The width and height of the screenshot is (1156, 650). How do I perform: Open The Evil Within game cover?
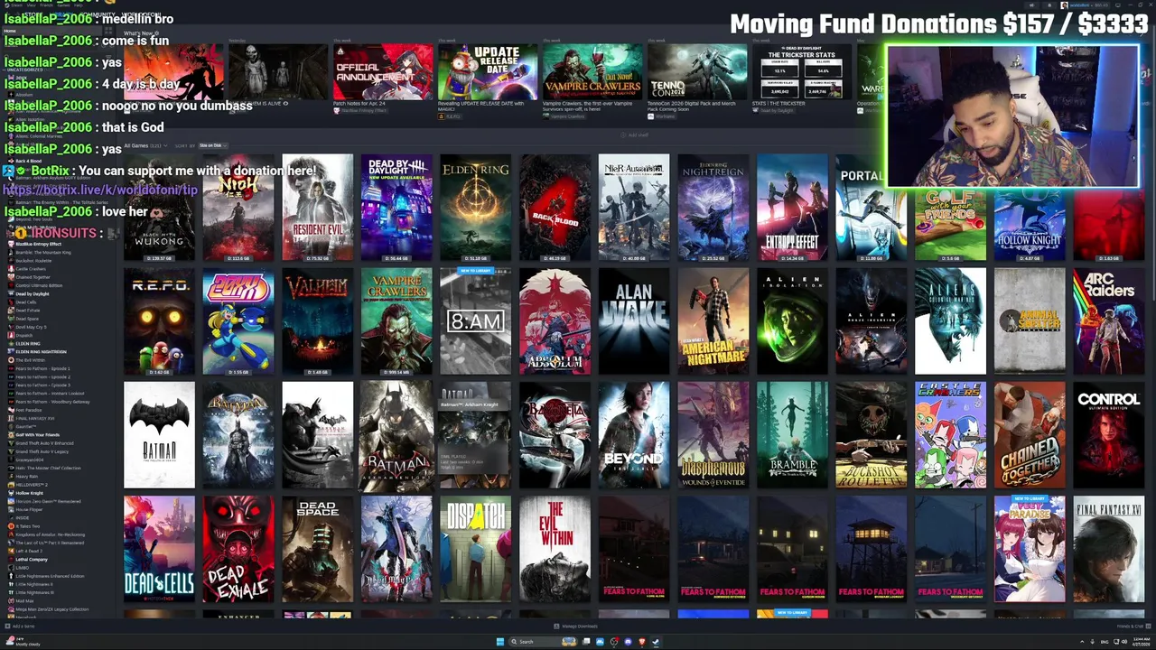pyautogui.click(x=555, y=549)
